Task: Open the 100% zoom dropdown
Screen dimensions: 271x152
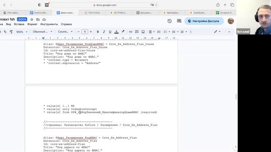Action: coord(22,32)
